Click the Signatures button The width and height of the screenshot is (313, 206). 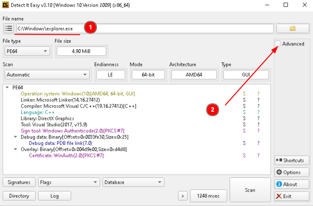[19, 182]
